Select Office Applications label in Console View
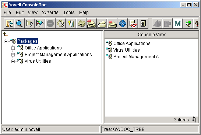This screenshot has height=135, width=201. point(132,44)
